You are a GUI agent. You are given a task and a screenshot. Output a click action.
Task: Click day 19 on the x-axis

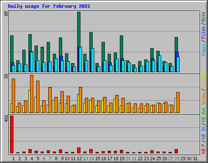click(x=122, y=159)
